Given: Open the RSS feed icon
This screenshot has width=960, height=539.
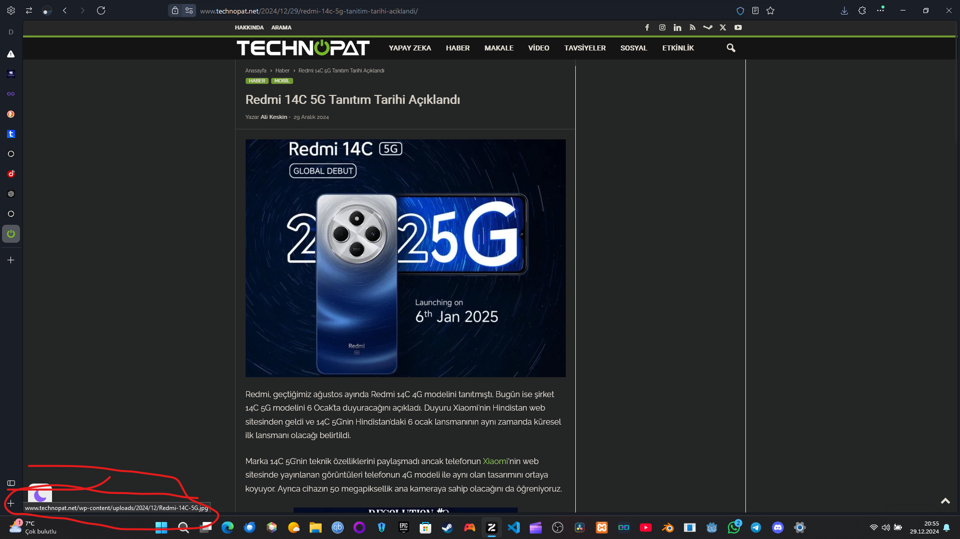Looking at the screenshot, I should [x=692, y=27].
